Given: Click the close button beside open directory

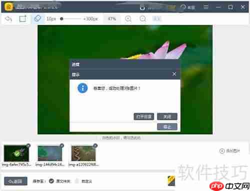Looking at the screenshot, I should pyautogui.click(x=167, y=117).
